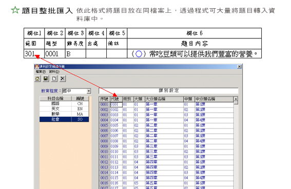The width and height of the screenshot is (291, 189).
Task: Click the 冊別 column header
Action: tap(128, 99)
